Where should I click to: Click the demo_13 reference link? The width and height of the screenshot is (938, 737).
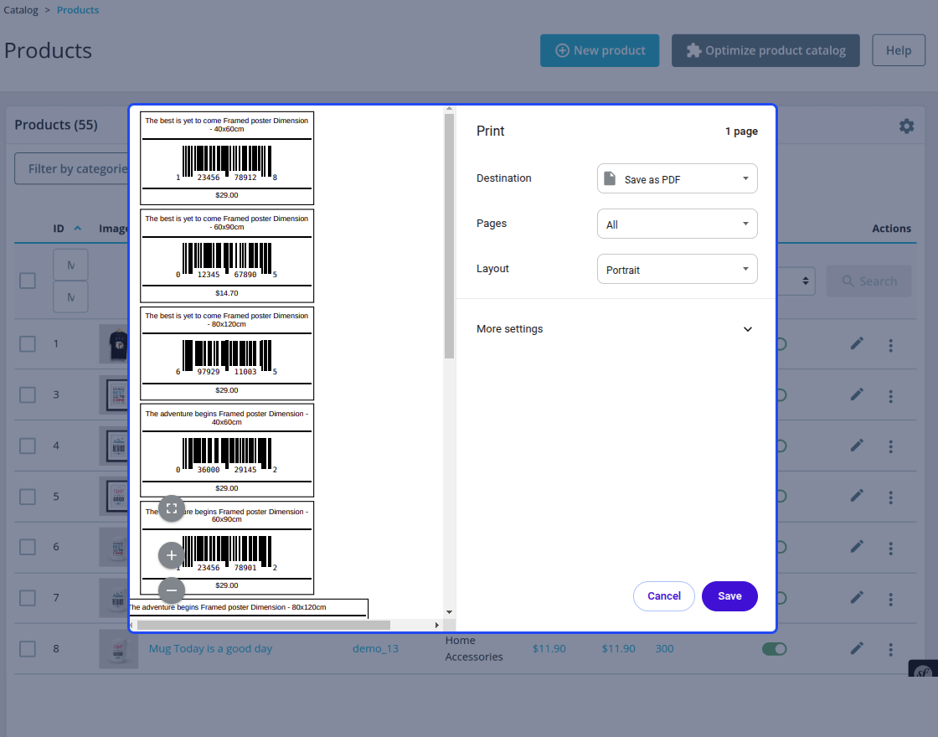click(376, 648)
